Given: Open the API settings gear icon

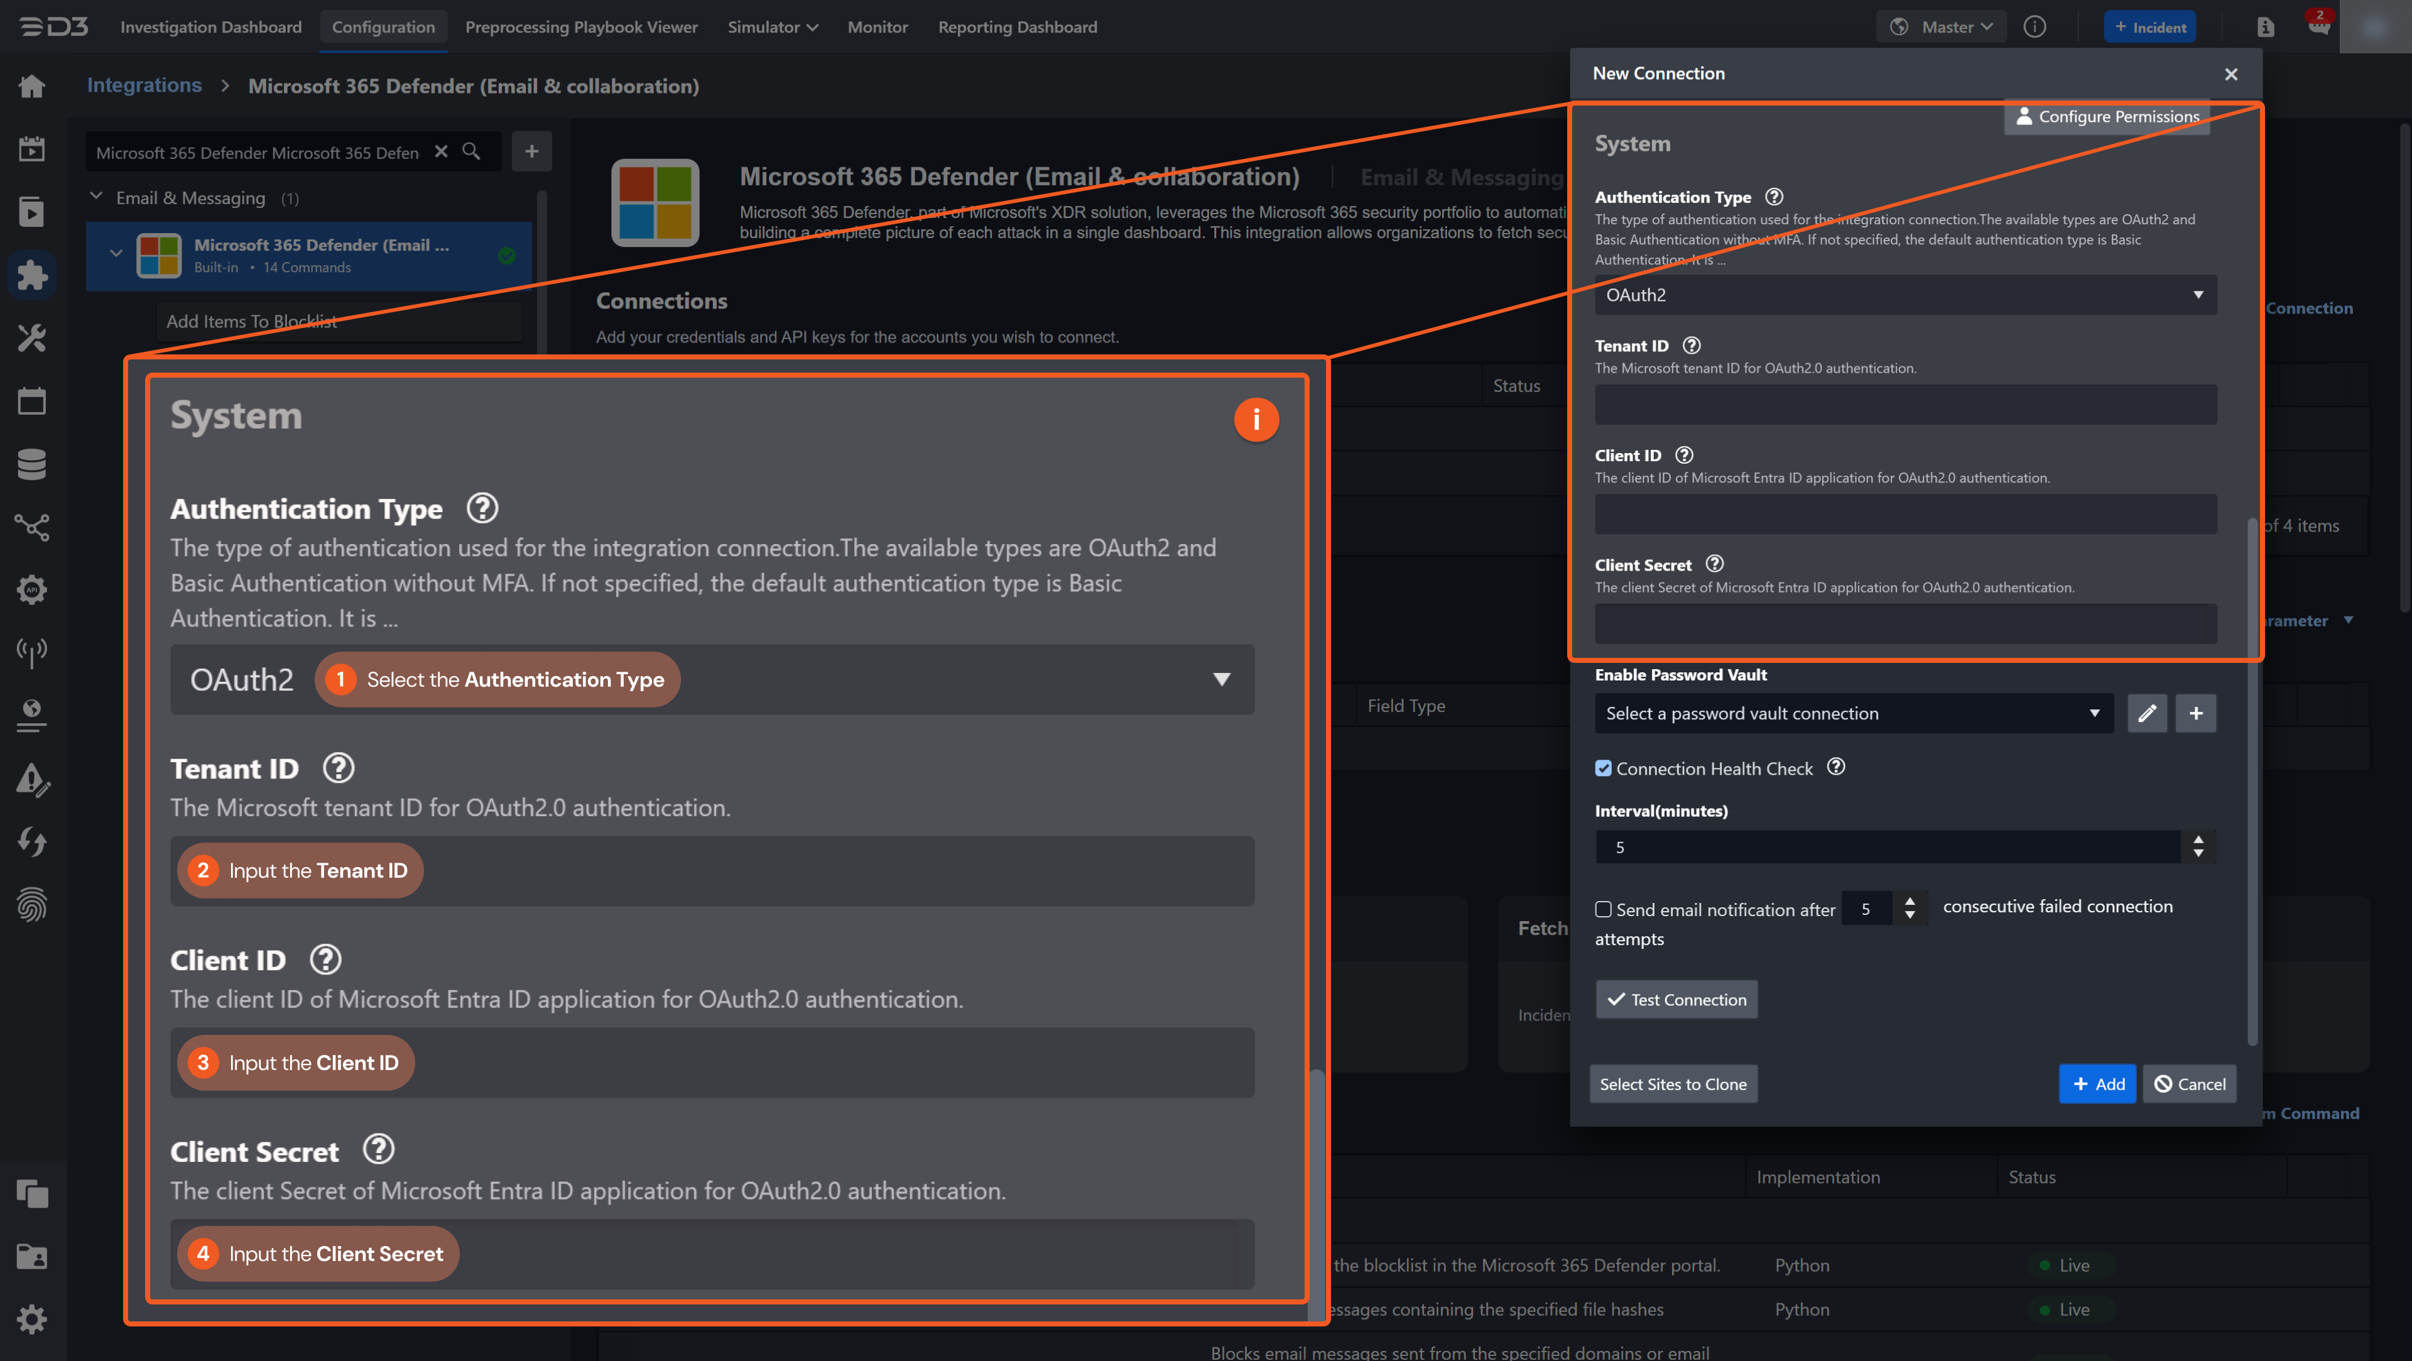Looking at the screenshot, I should point(32,589).
